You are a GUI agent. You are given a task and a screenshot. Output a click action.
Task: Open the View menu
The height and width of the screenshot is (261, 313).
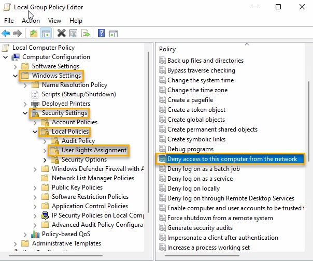pos(54,21)
